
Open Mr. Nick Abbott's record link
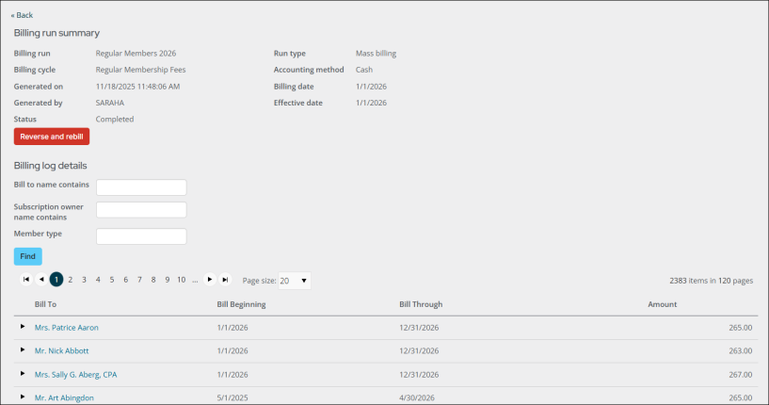[x=61, y=351]
